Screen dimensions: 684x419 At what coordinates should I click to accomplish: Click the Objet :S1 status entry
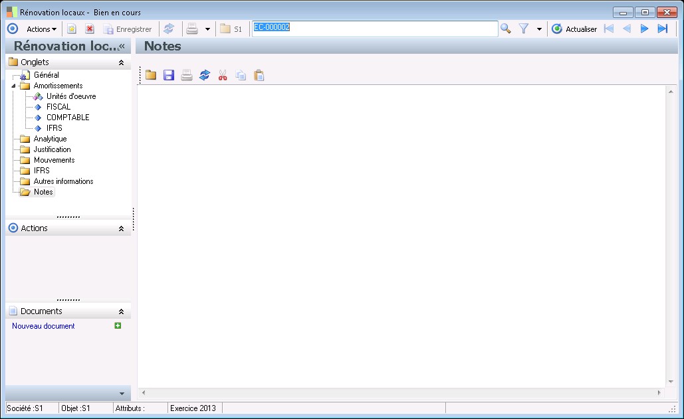pyautogui.click(x=76, y=408)
